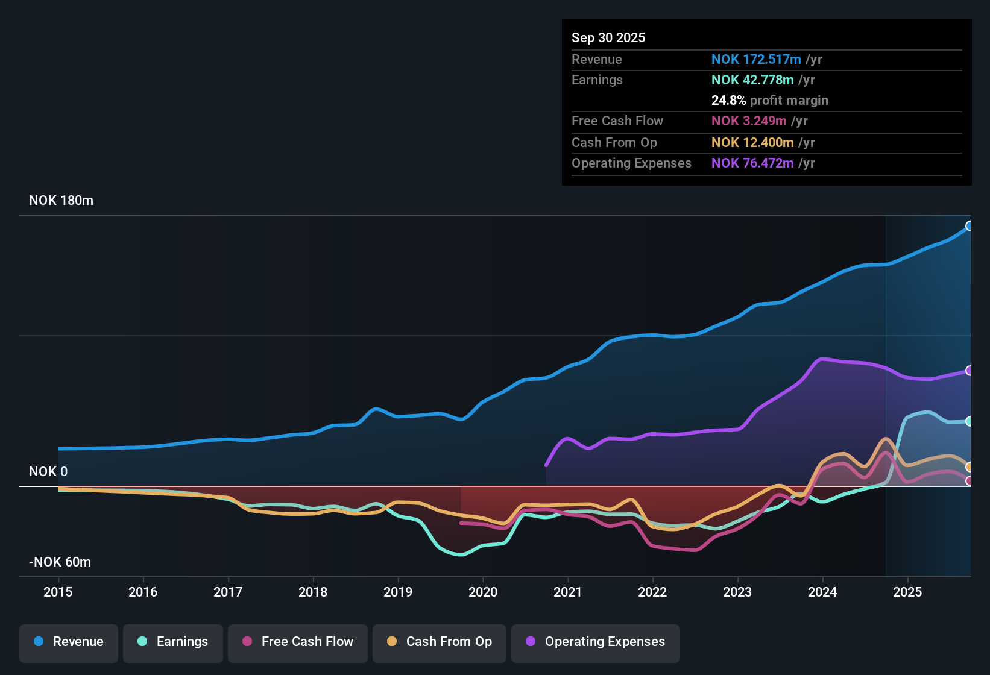
Task: Click the 2020 label on the timeline axis
Action: coord(483,592)
